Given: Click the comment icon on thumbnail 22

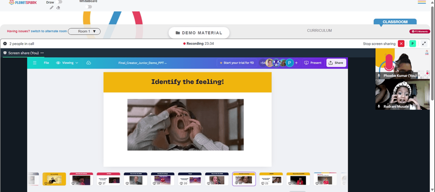Looking at the screenshot, I should pyautogui.click(x=236, y=183).
